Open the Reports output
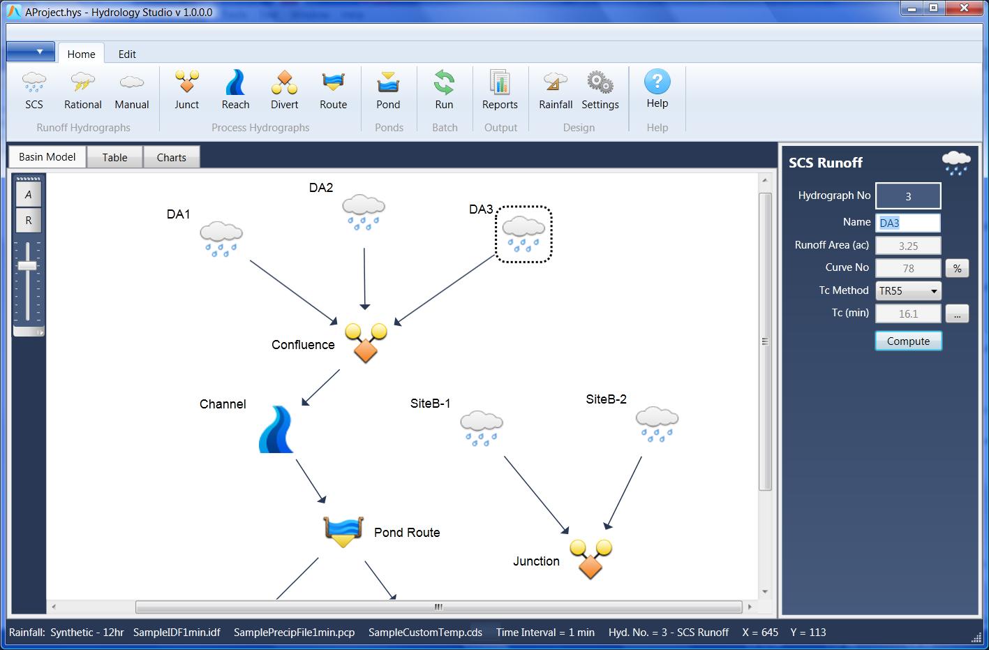 (x=500, y=91)
